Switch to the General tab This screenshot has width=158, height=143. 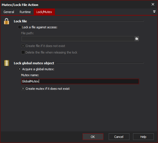(9, 12)
